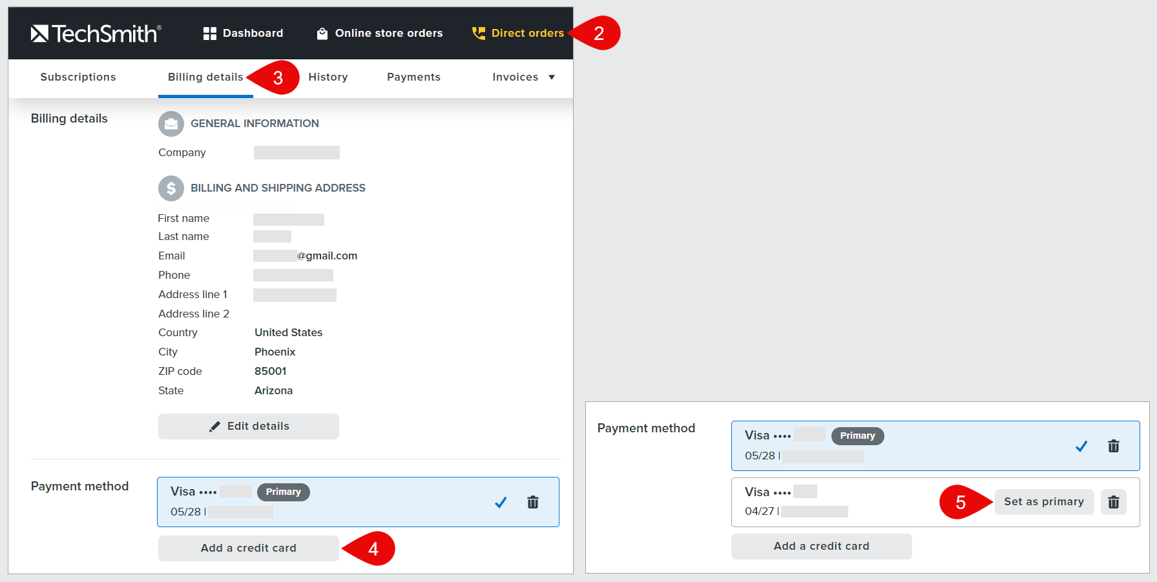The height and width of the screenshot is (582, 1157).
Task: Click the 85001 ZIP code value
Action: click(x=270, y=372)
